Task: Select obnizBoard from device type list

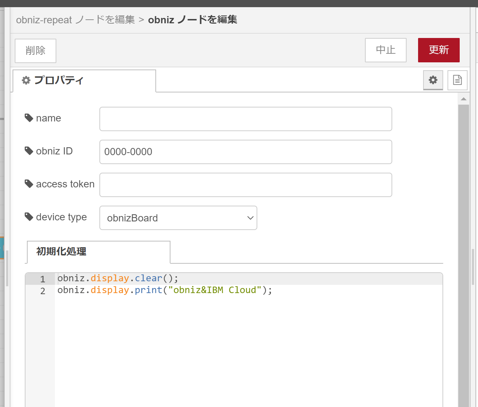Action: [132, 218]
